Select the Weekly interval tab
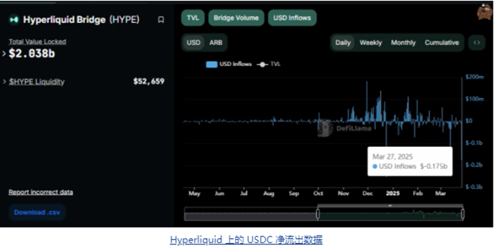The width and height of the screenshot is (494, 247). pos(370,42)
